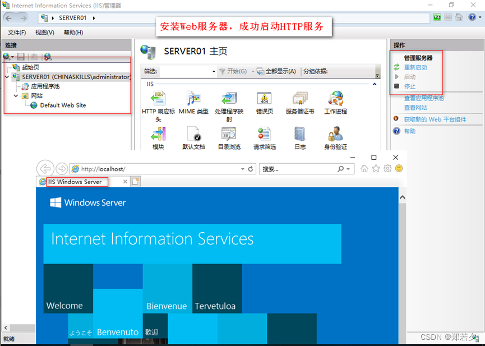Open the address bar dropdown in Internet Explorer
This screenshot has height=346, width=485.
tap(243, 169)
